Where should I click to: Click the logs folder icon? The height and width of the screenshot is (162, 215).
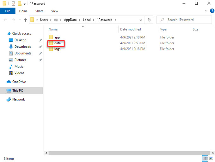(51, 49)
